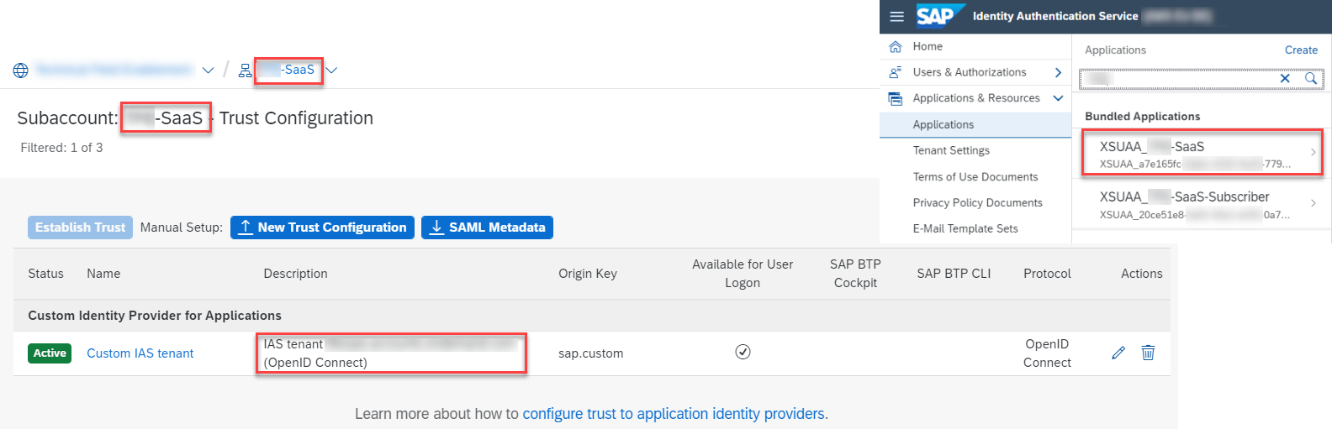Select the XSUAA SaaS-Subscriber bundled application
Screen dimensions: 1332x429
pos(1202,203)
